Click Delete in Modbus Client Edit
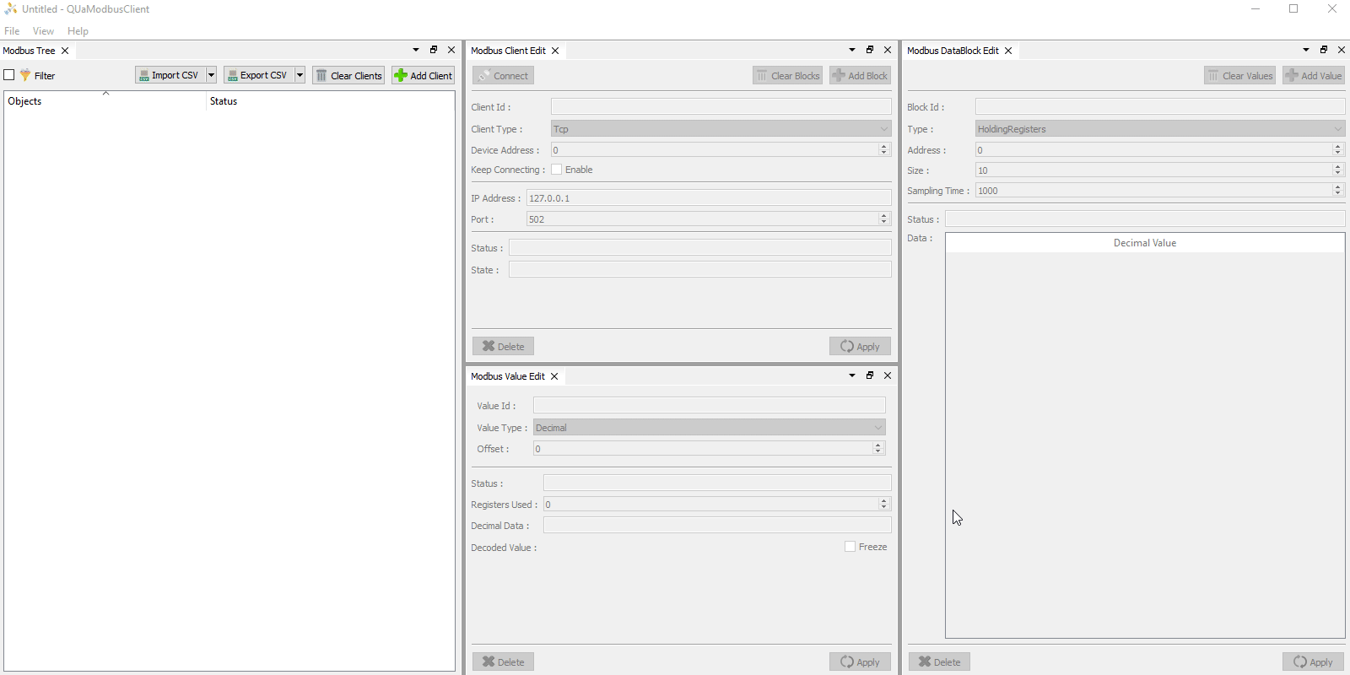 coord(503,346)
